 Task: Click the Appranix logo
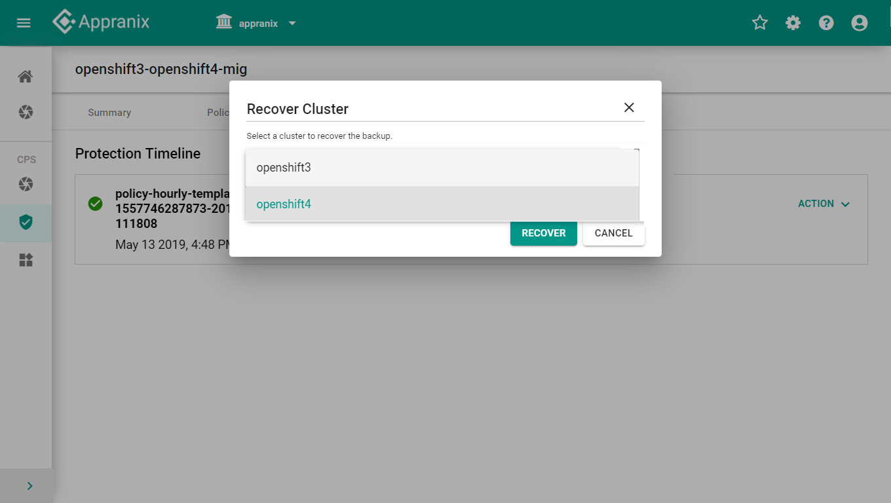tap(101, 22)
